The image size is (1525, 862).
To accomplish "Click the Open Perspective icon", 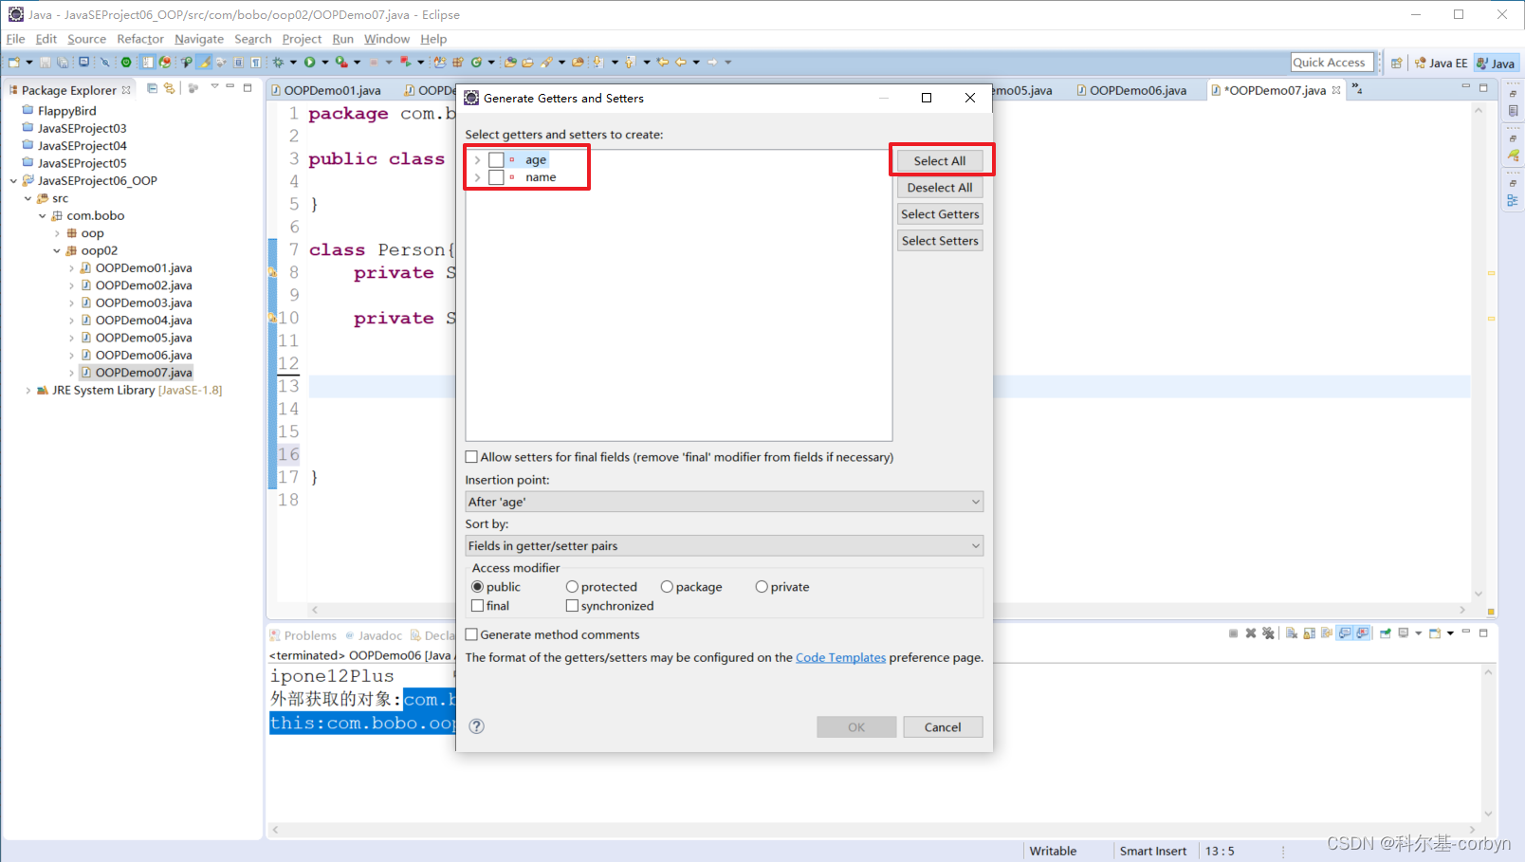I will pyautogui.click(x=1397, y=64).
